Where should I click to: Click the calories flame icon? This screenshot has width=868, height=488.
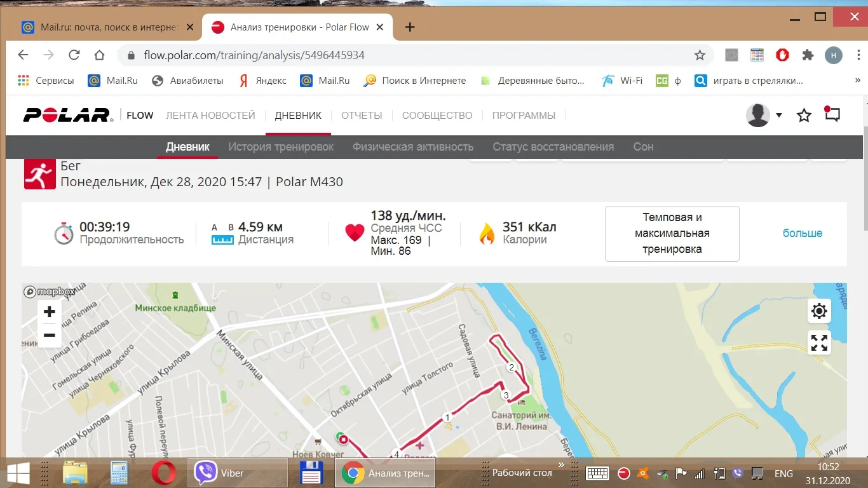click(487, 233)
